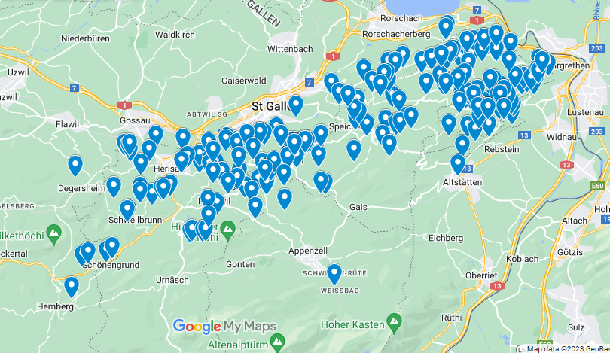
Task: Click the Appenzell town label
Action: 308,251
